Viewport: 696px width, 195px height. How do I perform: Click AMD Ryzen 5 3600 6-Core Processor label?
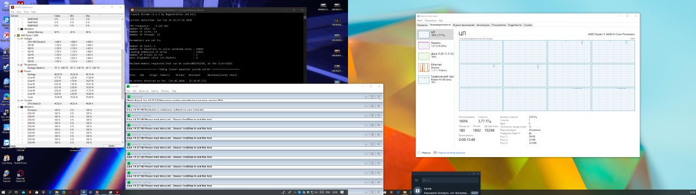(611, 34)
